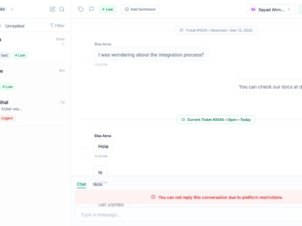Open the Low priority dropdown in header
The image size is (302, 226).
(108, 9)
